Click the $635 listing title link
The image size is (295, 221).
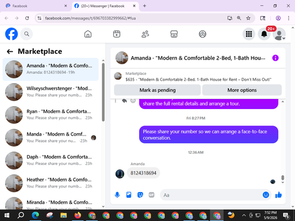coord(198,80)
